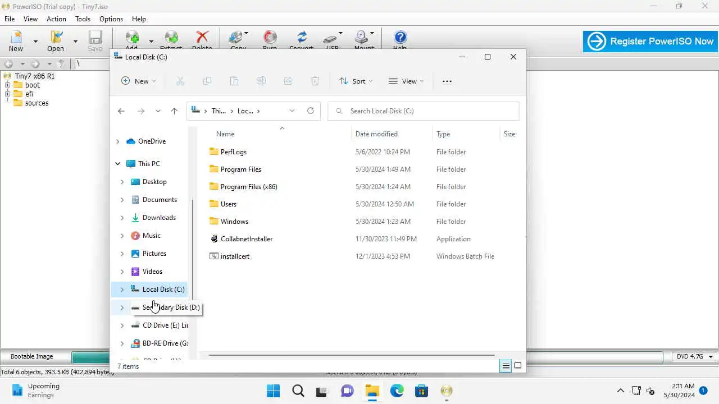Click the USB icon in PowerISO toolbar
Image resolution: width=719 pixels, height=404 pixels.
click(331, 38)
